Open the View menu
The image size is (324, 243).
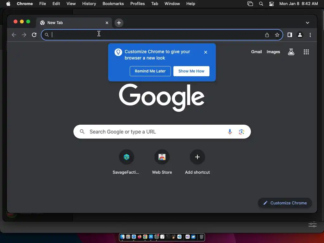click(71, 4)
